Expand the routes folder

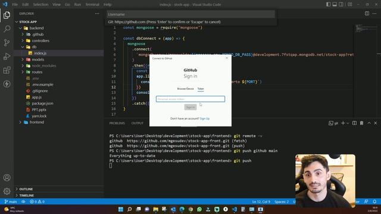tap(23, 72)
